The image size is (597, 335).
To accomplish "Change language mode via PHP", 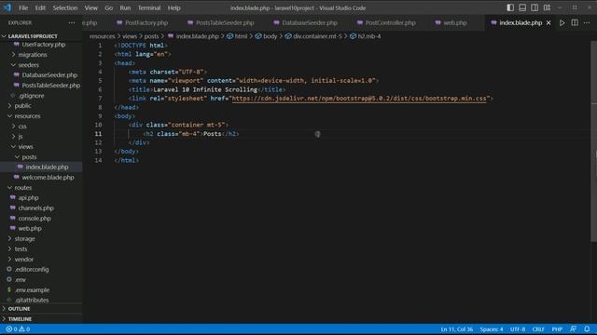I will coord(557,328).
